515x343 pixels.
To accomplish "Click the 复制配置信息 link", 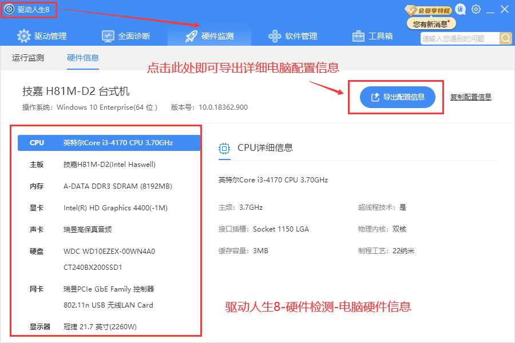I will (x=471, y=97).
